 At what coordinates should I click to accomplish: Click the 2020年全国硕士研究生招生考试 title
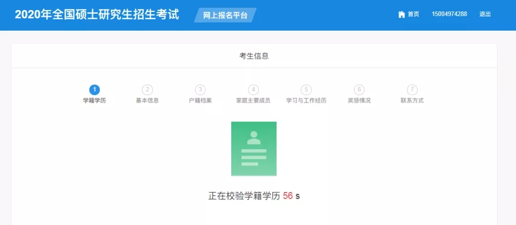[97, 15]
